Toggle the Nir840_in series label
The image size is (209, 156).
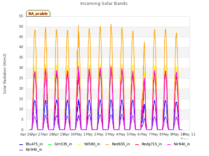pos(182,144)
